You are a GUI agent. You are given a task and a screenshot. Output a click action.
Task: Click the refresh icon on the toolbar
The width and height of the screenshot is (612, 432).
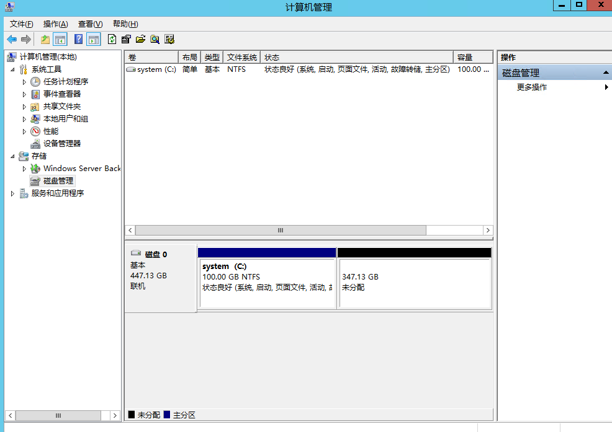coord(111,38)
